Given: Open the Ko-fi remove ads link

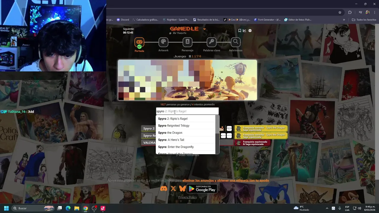Looking at the screenshot, I should click(x=226, y=180).
